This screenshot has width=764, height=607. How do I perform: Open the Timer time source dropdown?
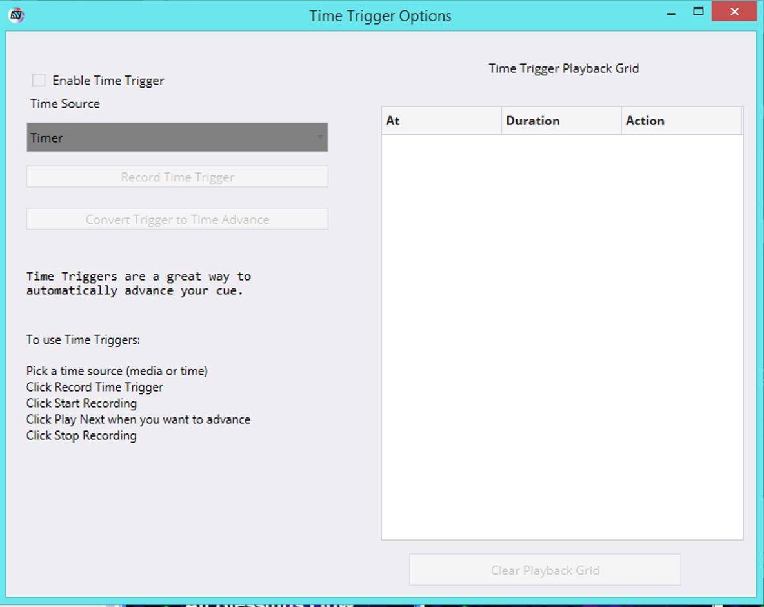pyautogui.click(x=177, y=137)
